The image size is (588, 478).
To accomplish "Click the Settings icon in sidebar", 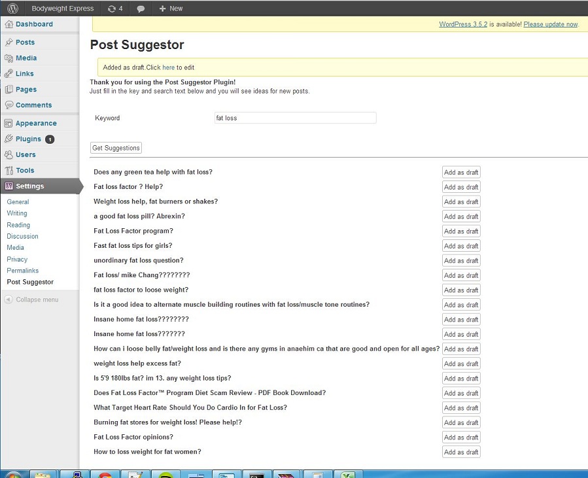I will tap(9, 186).
